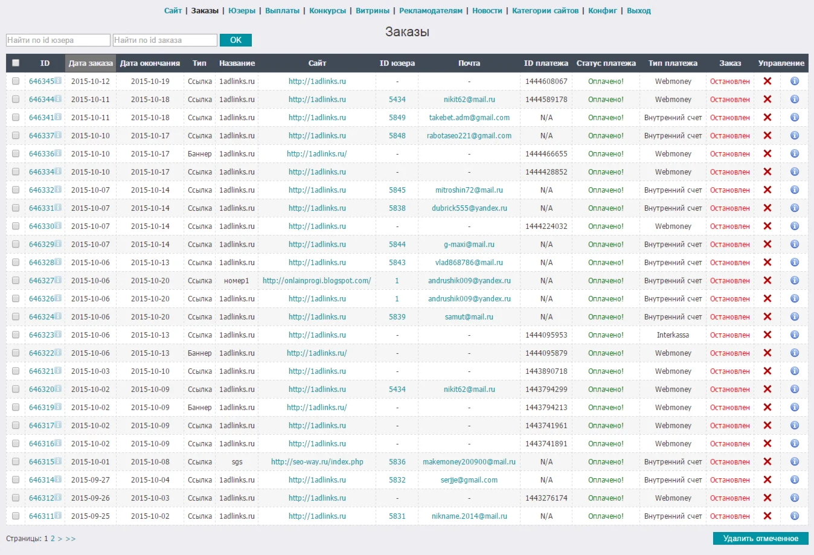Click info icon for order 646344 row

[x=795, y=99]
